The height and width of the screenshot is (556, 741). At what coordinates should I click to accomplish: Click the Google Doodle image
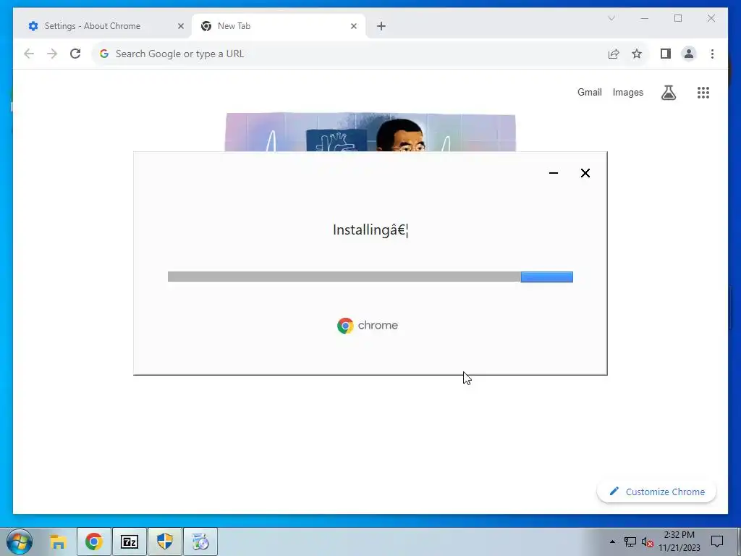coord(370,132)
